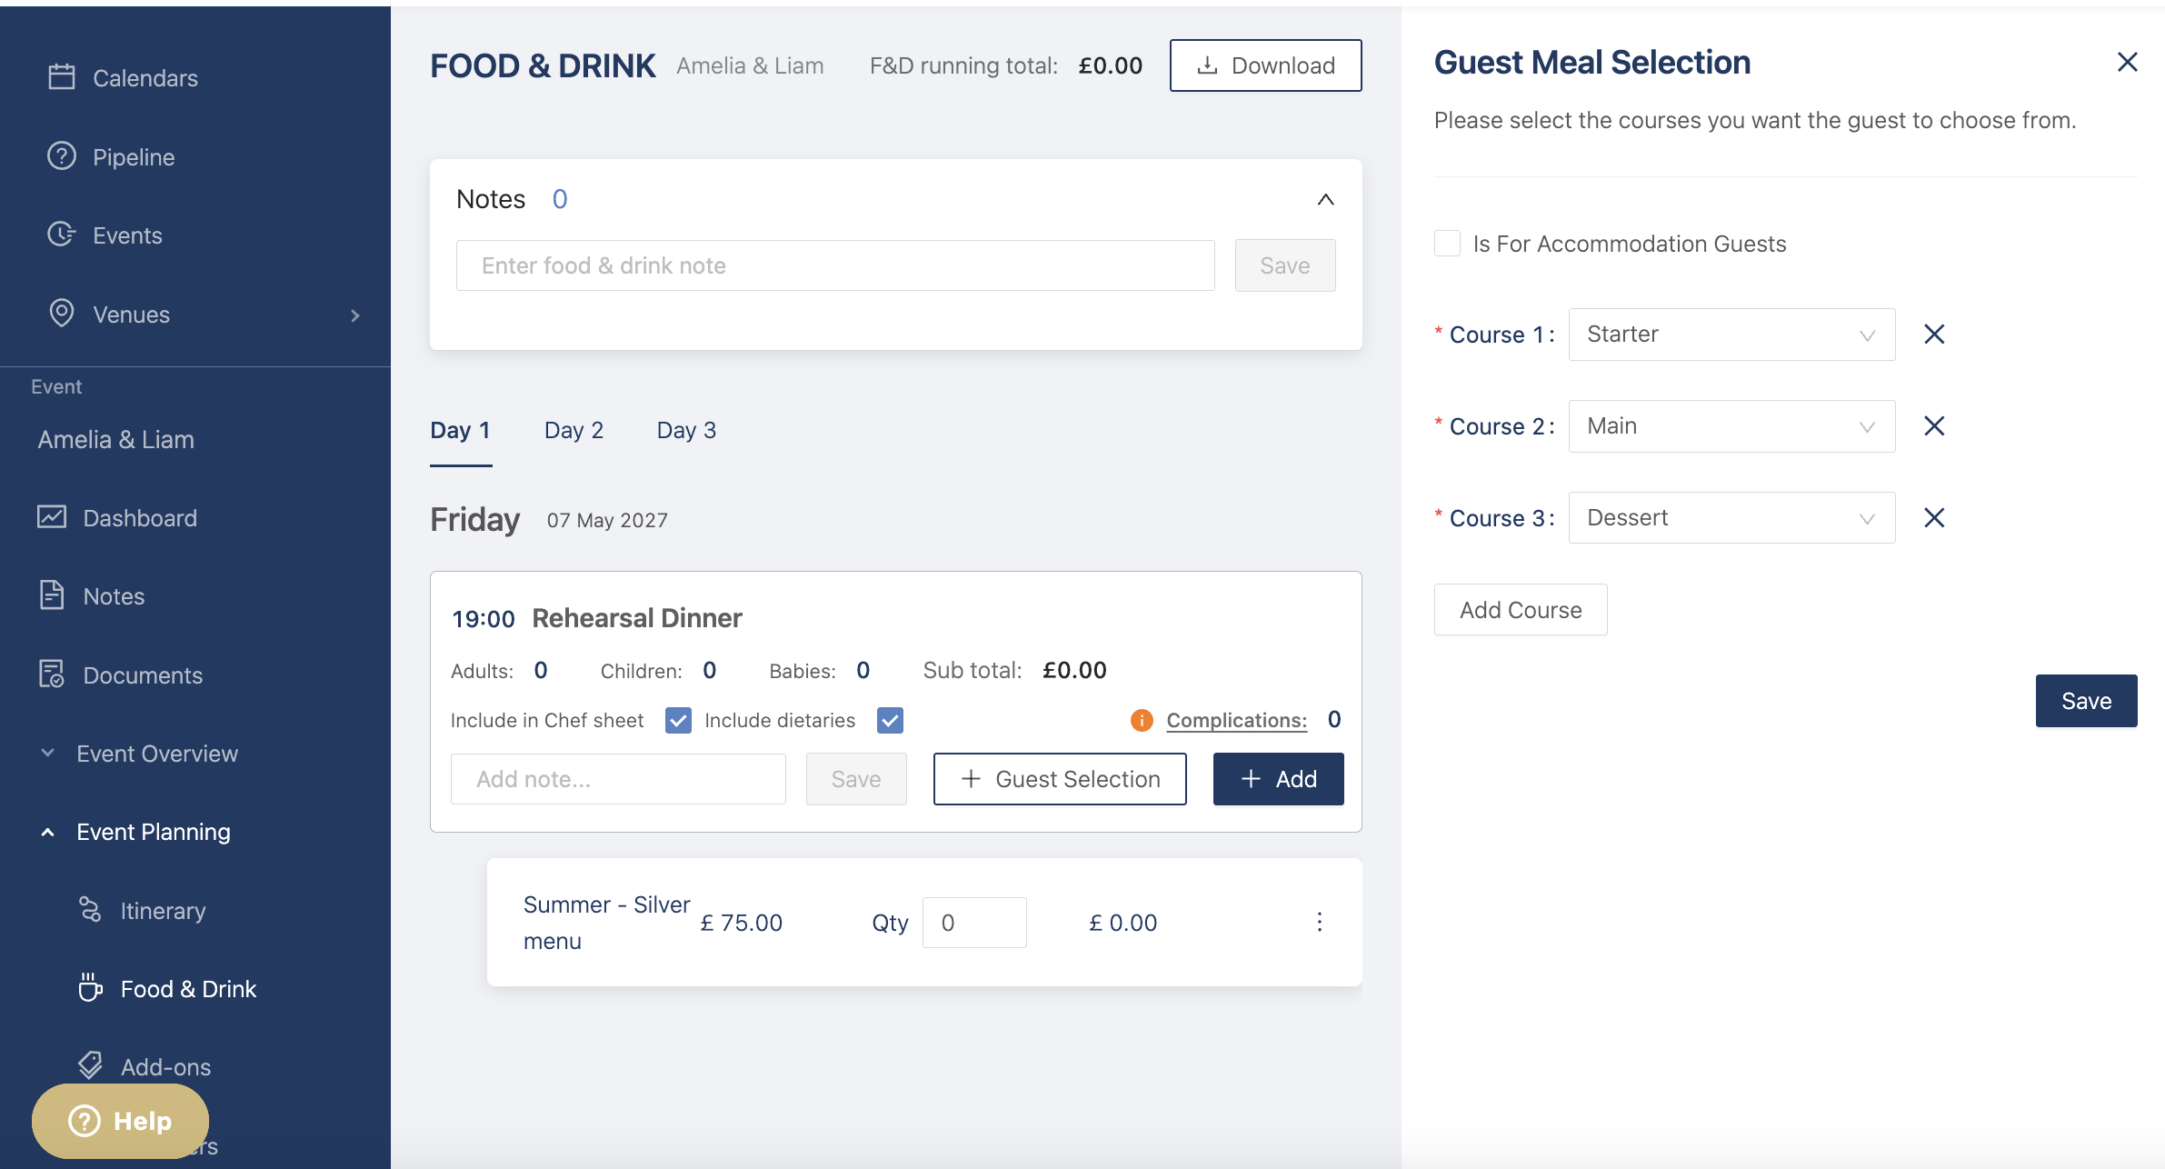Click the Summer - Silver menu name
This screenshot has height=1169, width=2165.
606,923
